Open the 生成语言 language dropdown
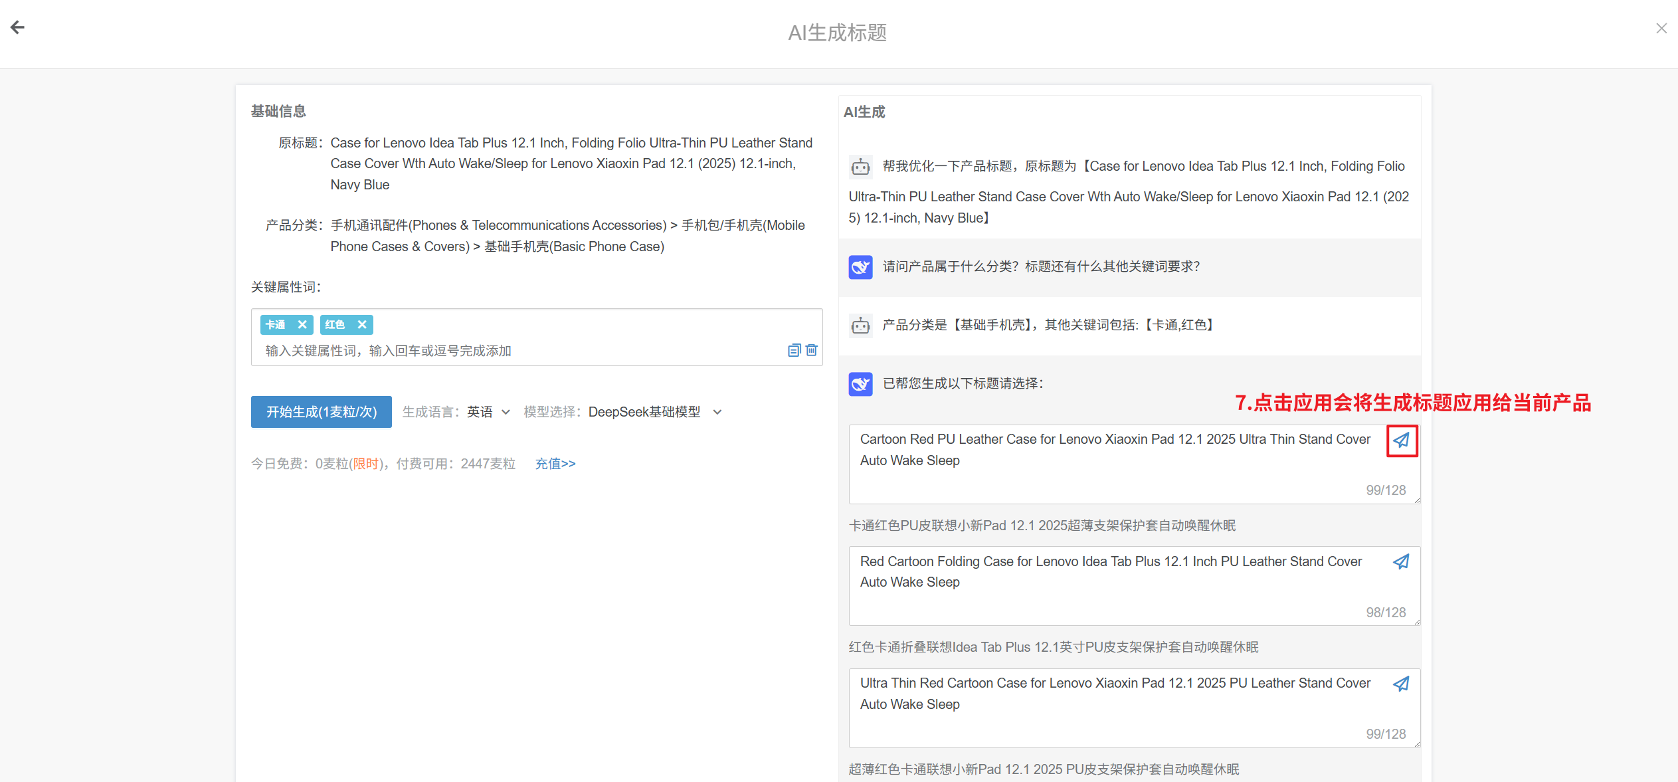The image size is (1678, 782). tap(488, 412)
